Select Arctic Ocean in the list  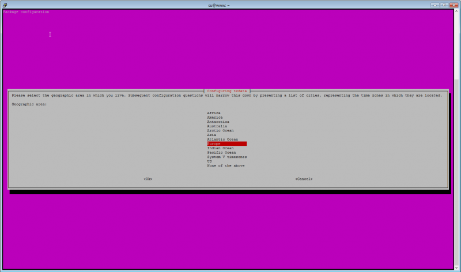coord(220,131)
